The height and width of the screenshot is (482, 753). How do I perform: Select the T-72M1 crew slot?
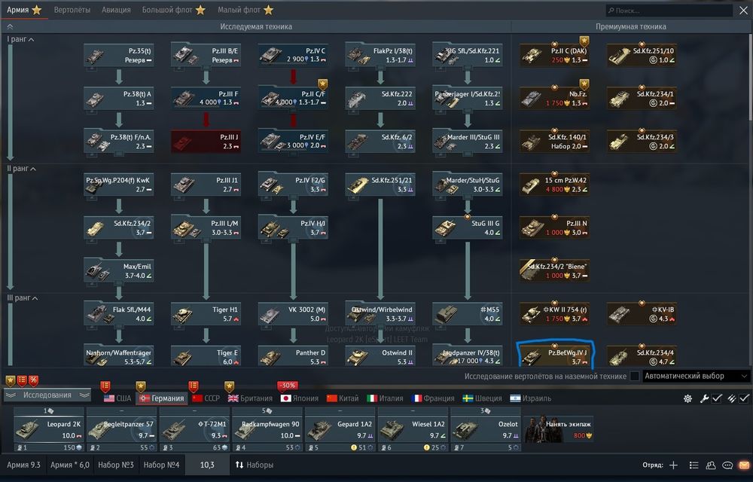coord(194,430)
